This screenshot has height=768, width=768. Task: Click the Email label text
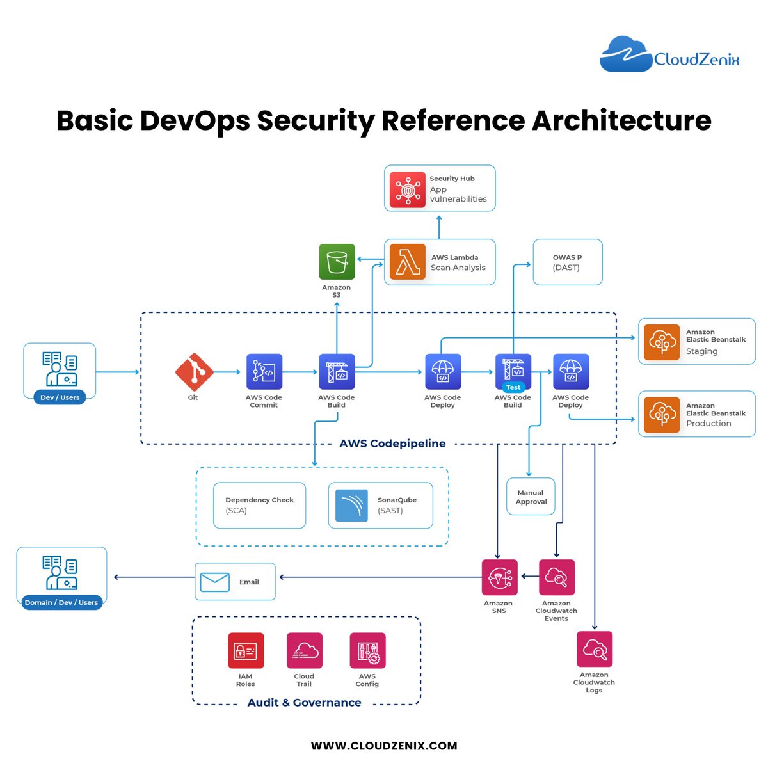point(249,582)
